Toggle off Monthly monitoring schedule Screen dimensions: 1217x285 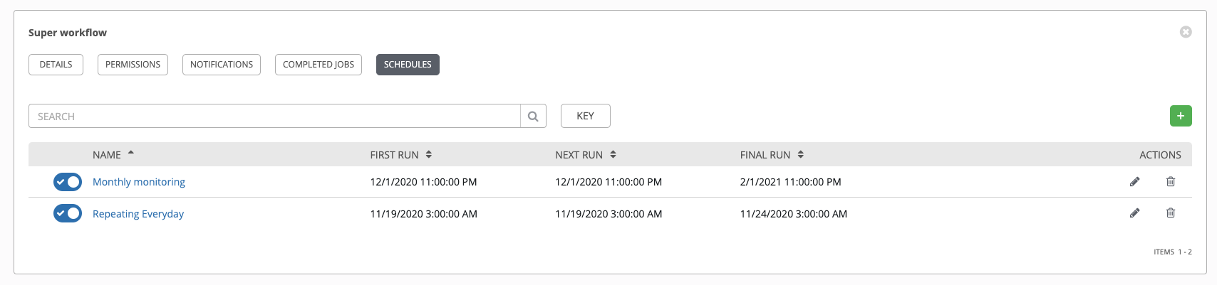click(68, 182)
